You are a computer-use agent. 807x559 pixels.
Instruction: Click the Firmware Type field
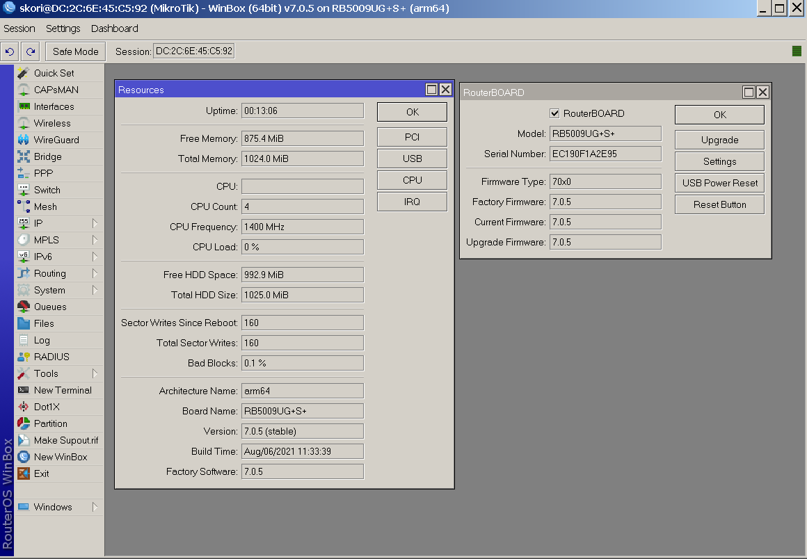[605, 181]
